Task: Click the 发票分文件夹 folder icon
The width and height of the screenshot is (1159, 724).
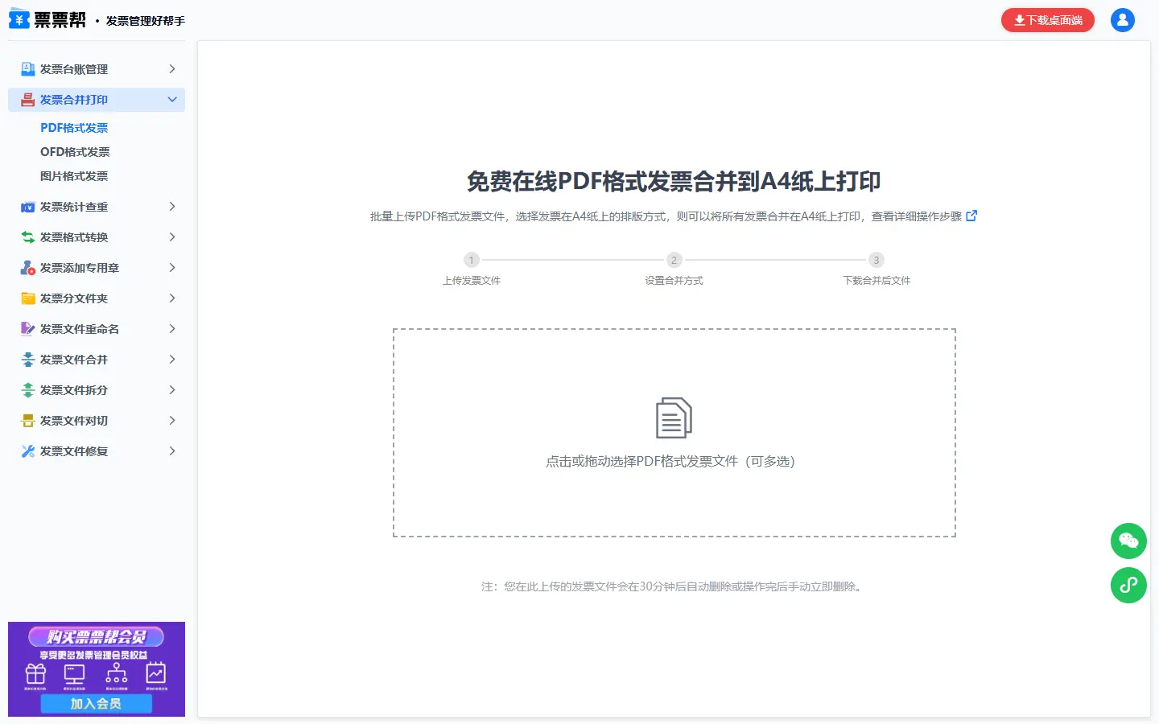Action: (x=28, y=298)
